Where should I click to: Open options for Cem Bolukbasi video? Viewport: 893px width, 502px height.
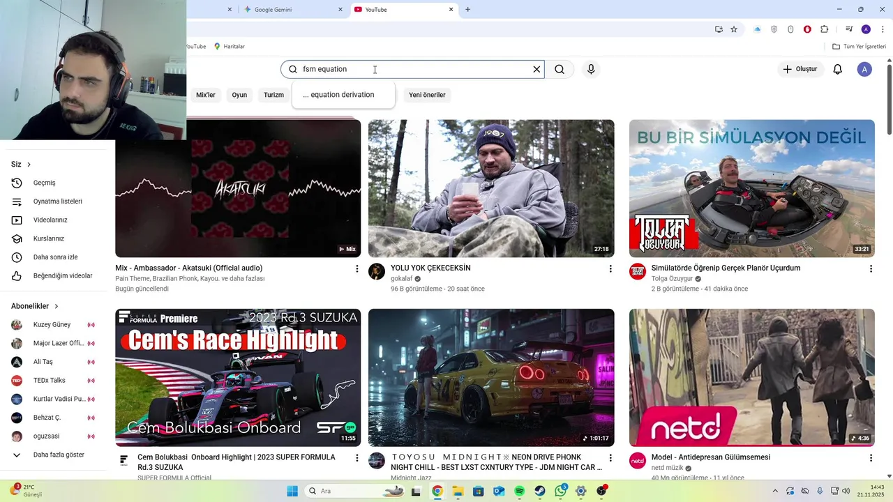pyautogui.click(x=357, y=458)
